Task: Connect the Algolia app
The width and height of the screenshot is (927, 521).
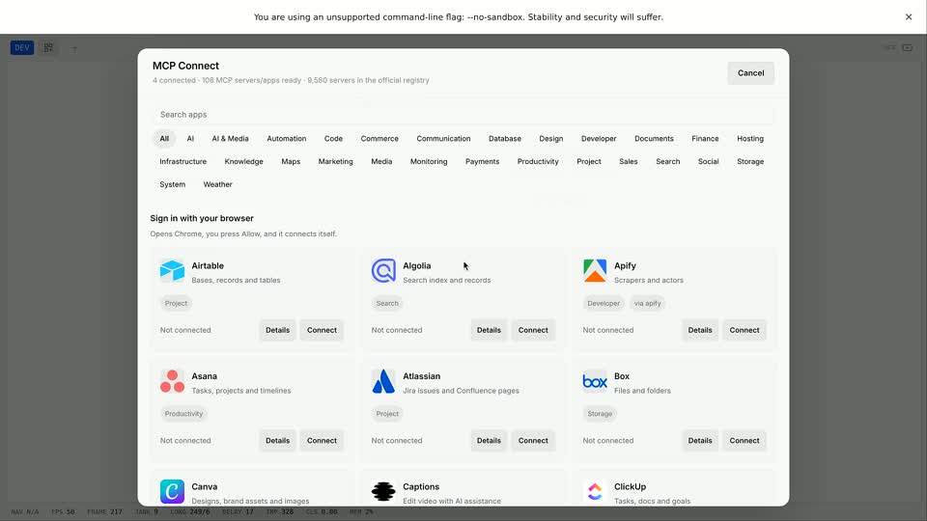Action: pyautogui.click(x=533, y=330)
